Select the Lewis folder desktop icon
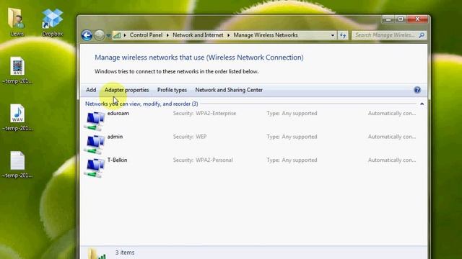 (x=17, y=22)
